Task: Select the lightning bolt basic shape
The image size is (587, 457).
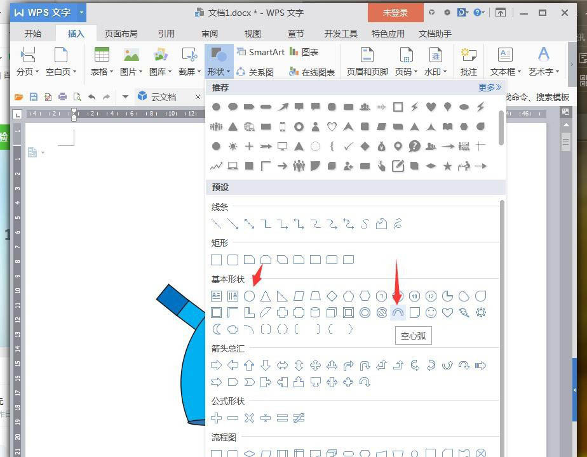Action: click(464, 313)
